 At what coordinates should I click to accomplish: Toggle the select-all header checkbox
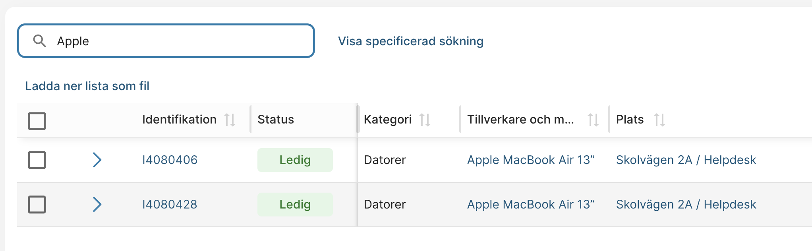click(x=37, y=121)
